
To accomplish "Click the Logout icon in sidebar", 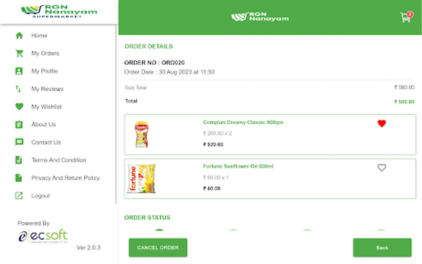I will point(19,196).
